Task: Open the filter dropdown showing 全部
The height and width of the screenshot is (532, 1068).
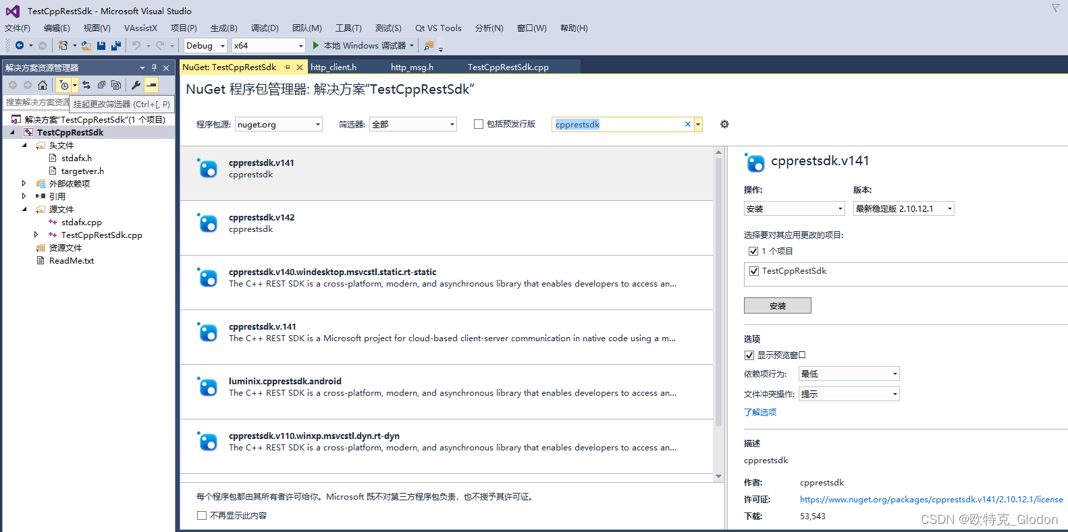Action: tap(413, 124)
